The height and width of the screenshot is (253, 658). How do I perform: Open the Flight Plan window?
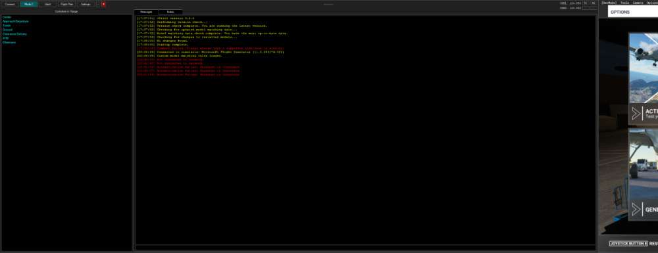click(x=66, y=4)
